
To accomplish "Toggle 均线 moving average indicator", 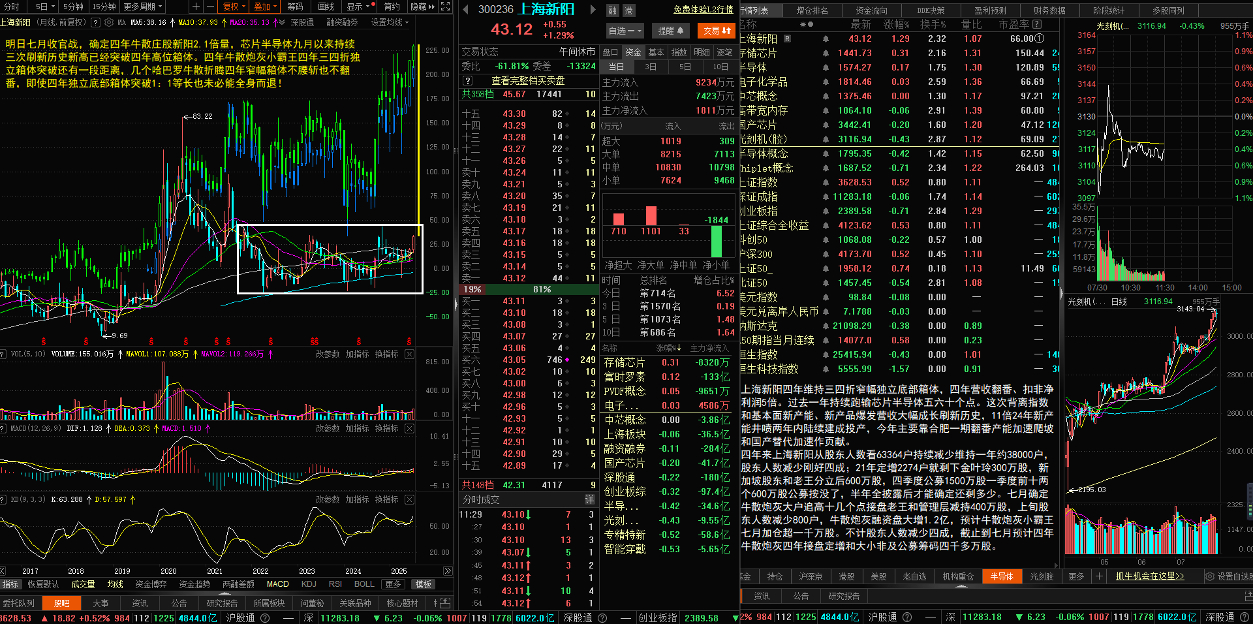I will (x=116, y=584).
